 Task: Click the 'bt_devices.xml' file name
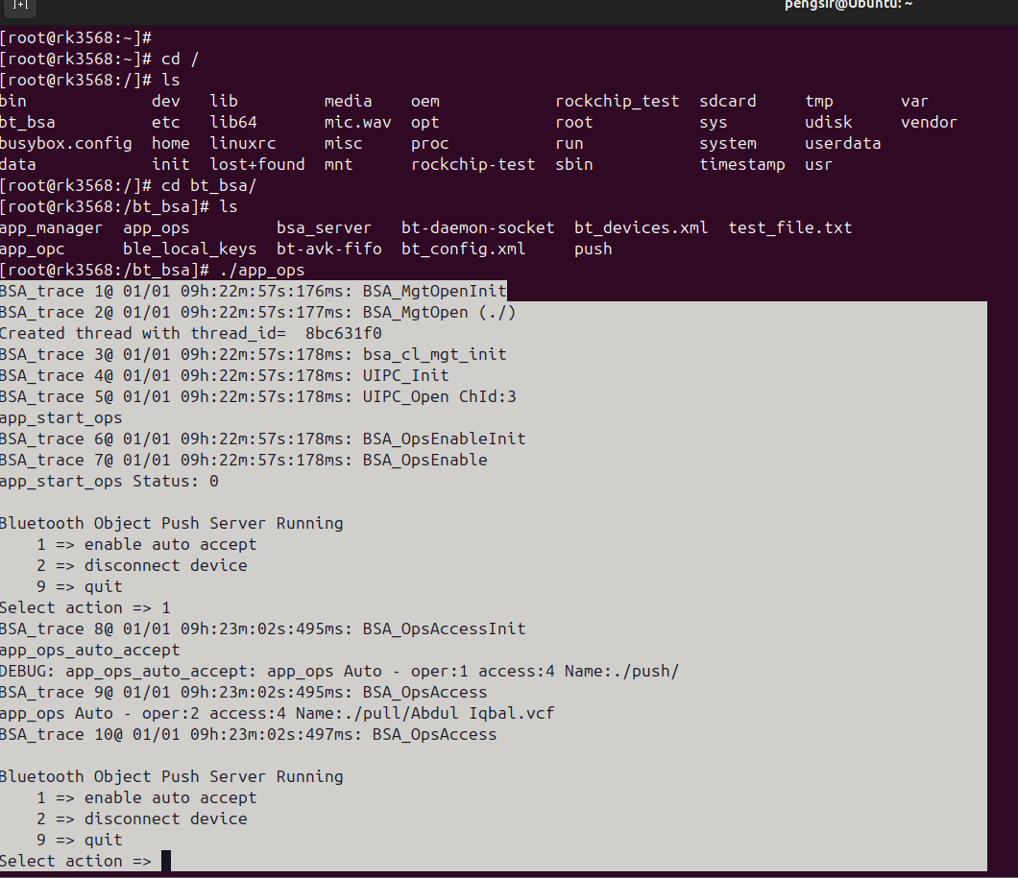[x=641, y=228]
